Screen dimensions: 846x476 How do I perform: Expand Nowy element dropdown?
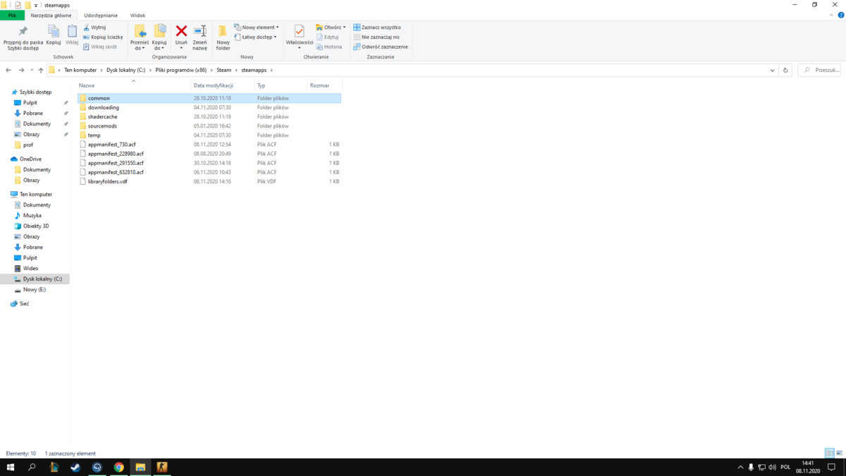point(257,28)
